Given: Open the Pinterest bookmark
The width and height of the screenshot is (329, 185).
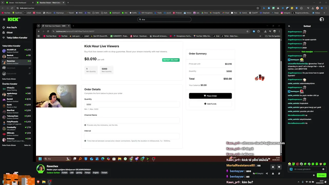Looking at the screenshot, I should 177,13.
